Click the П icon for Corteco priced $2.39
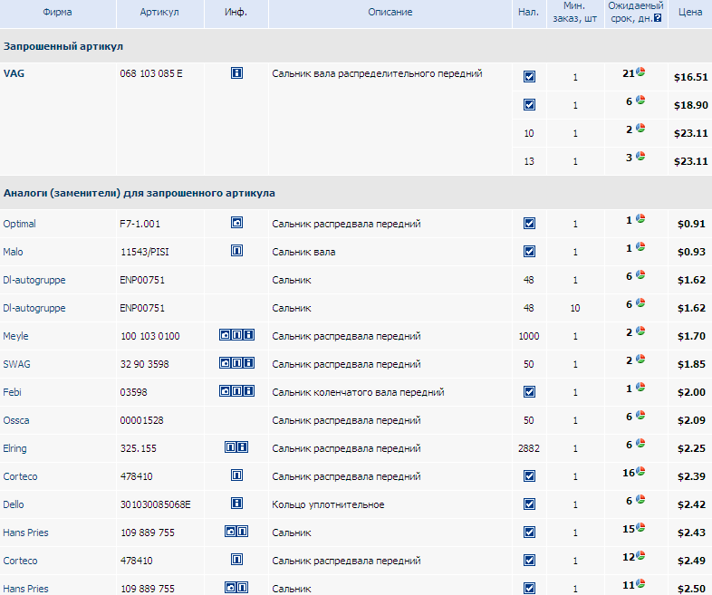 point(236,475)
